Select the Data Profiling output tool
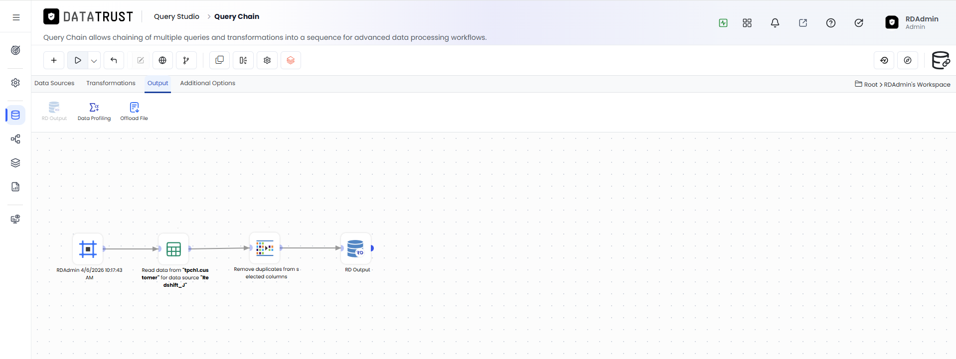 pos(94,112)
